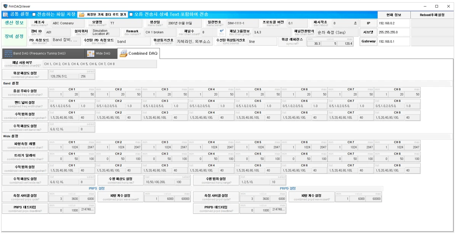This screenshot has width=456, height=235.
Task: Click the blue enter arrow beside 채널수
Action: [x=222, y=31]
